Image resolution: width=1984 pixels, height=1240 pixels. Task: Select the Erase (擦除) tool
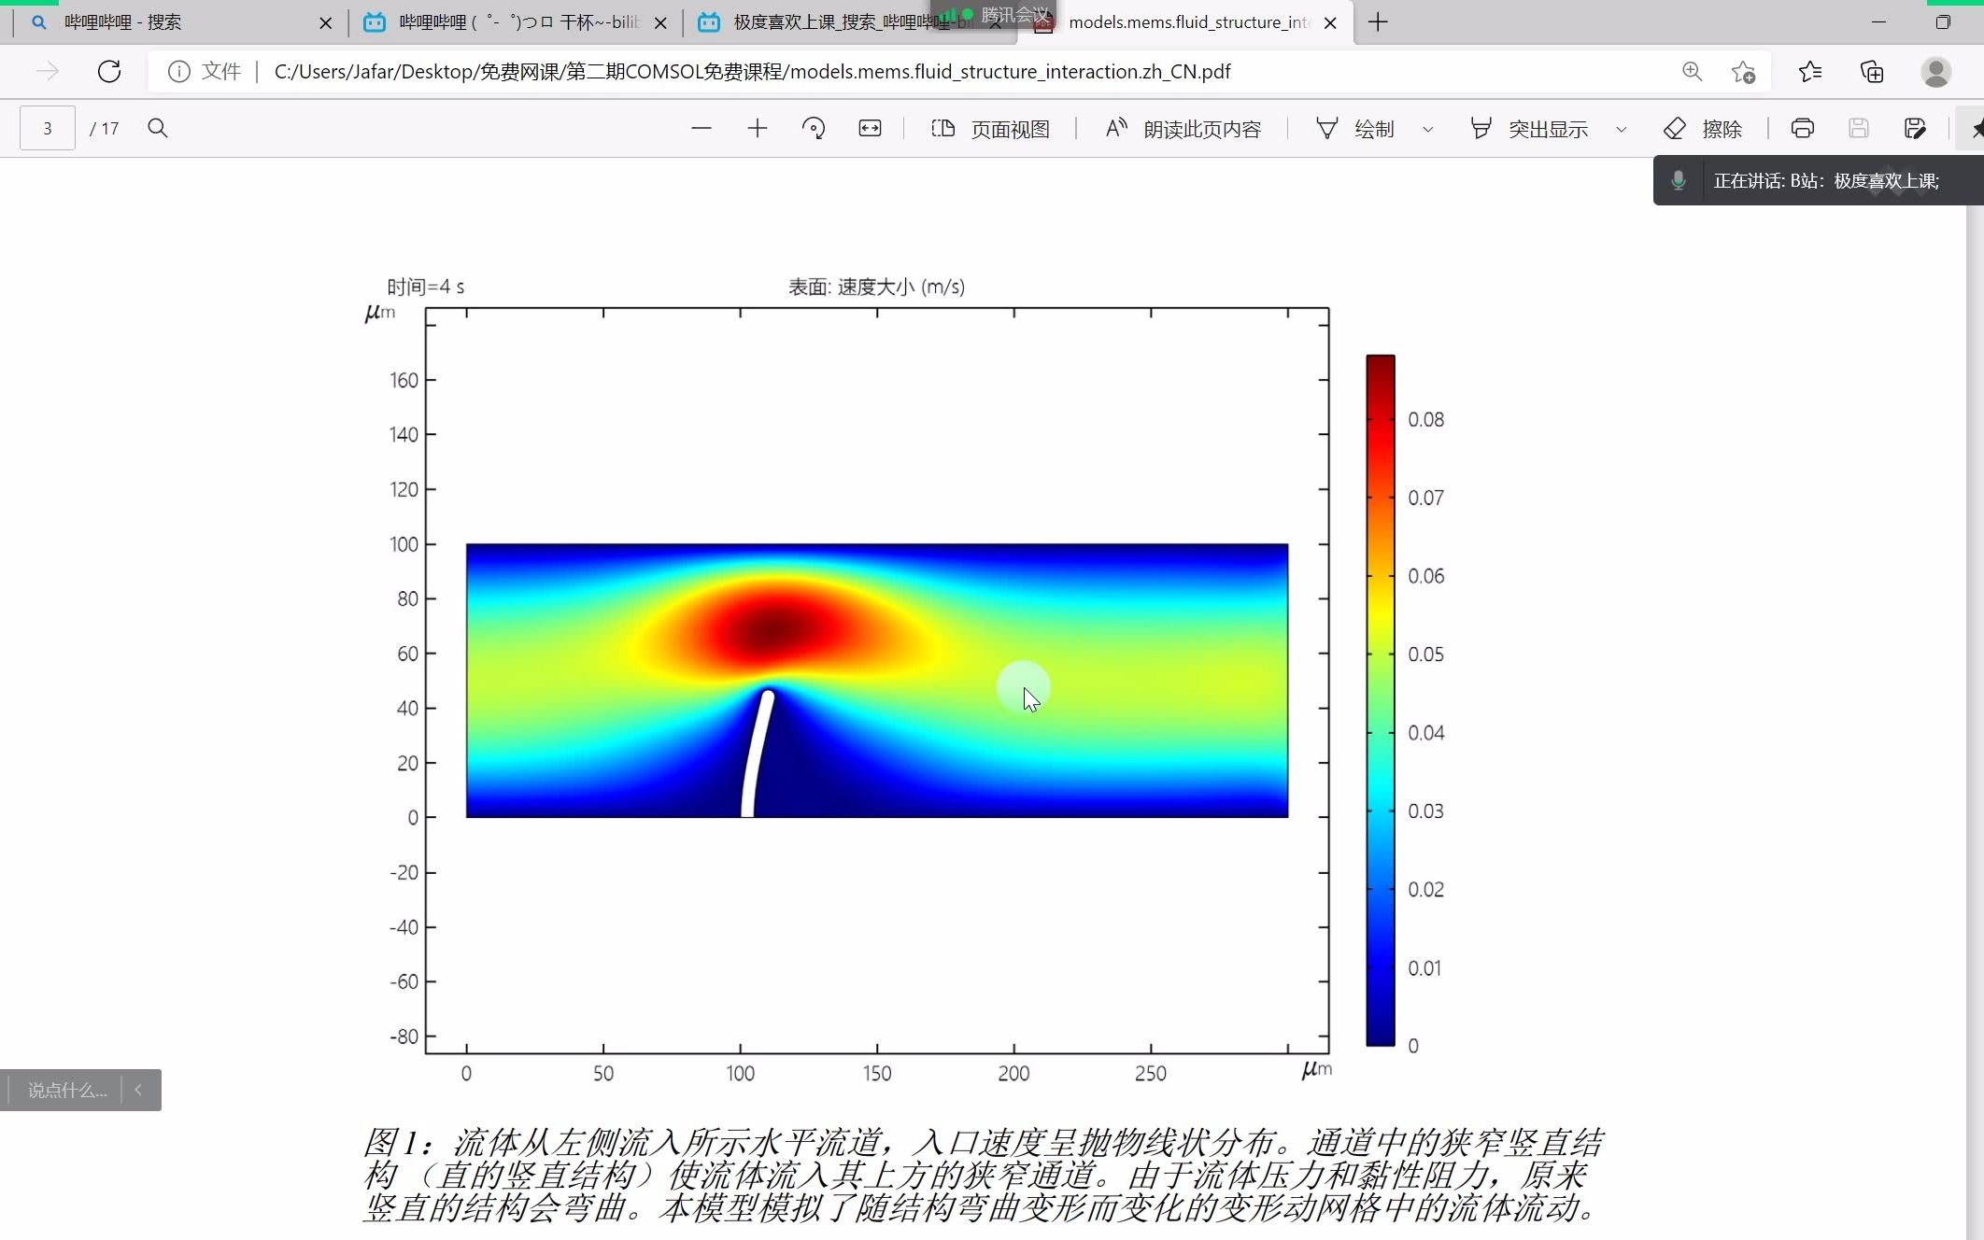pos(1703,129)
